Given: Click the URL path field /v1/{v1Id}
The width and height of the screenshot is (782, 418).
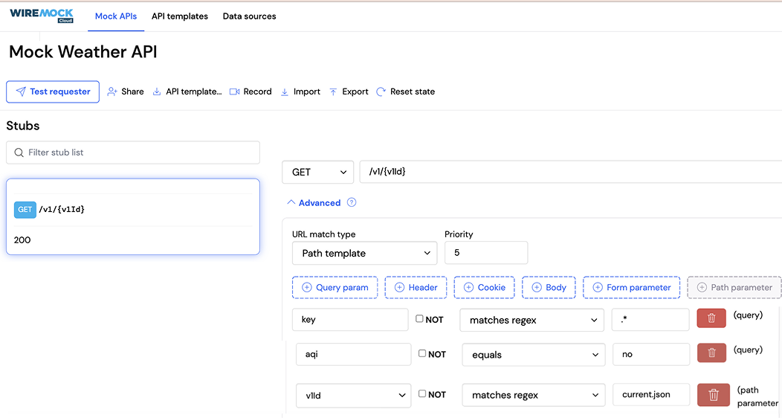Looking at the screenshot, I should pyautogui.click(x=571, y=172).
